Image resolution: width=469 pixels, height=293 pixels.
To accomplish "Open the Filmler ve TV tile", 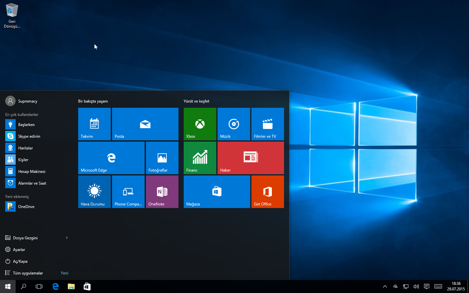I will tap(268, 124).
